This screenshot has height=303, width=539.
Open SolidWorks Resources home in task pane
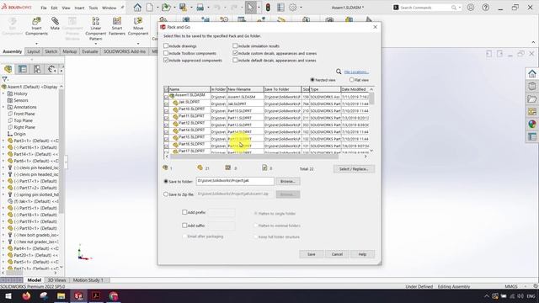pos(532,73)
